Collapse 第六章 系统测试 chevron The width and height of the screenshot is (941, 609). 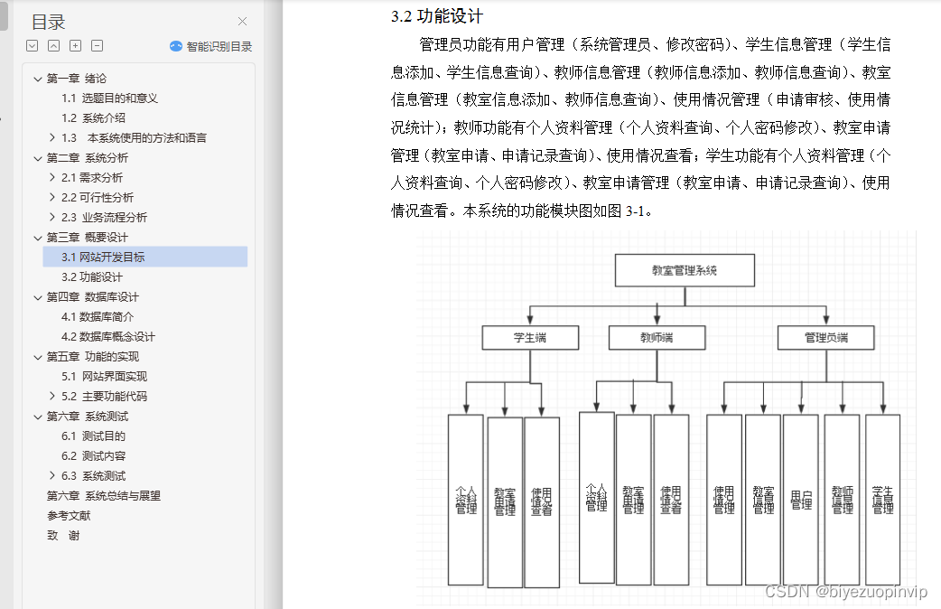click(x=38, y=417)
